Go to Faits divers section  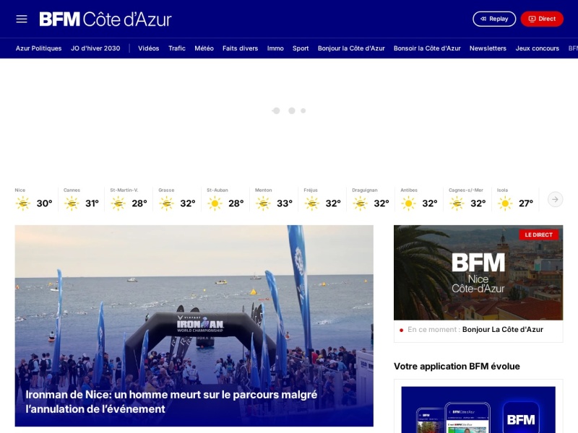(x=241, y=48)
